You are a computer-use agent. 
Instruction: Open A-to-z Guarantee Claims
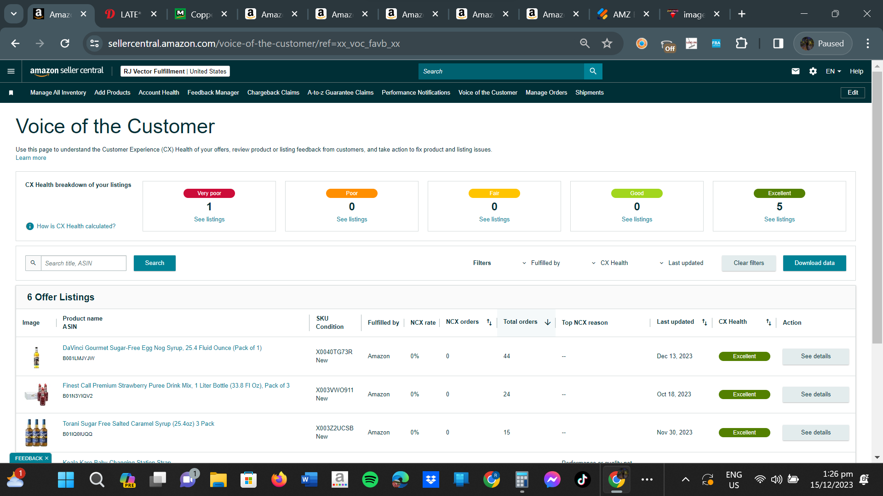(x=340, y=93)
